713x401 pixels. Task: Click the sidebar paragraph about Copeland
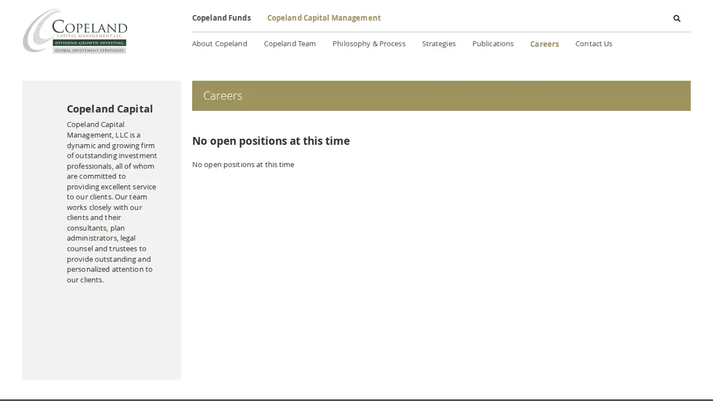(112, 202)
